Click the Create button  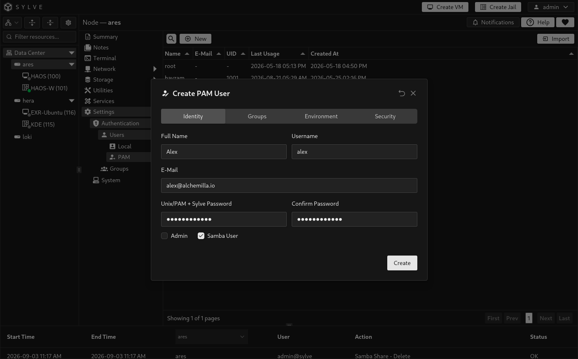(x=402, y=263)
